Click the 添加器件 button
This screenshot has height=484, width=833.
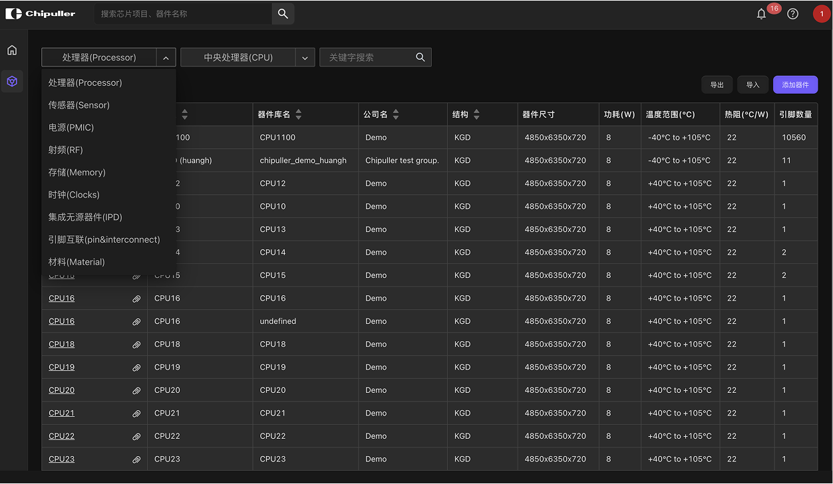(795, 84)
